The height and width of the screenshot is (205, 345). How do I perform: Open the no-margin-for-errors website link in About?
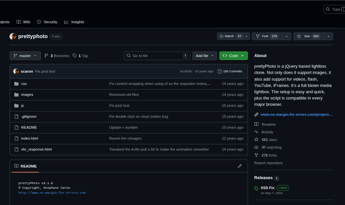point(296,114)
